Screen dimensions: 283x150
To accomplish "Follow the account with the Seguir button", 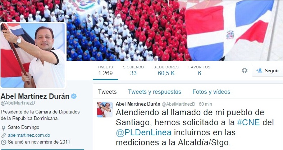I will click(268, 71).
